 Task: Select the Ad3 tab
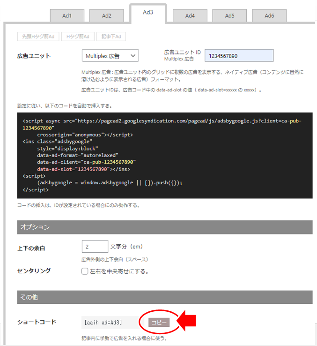(148, 13)
